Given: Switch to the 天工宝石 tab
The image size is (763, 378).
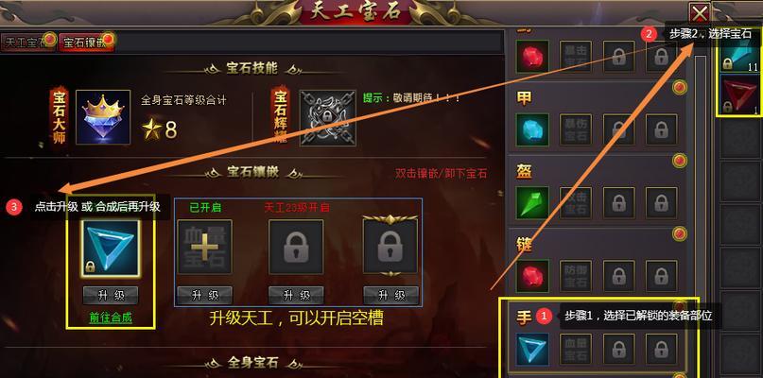Looking at the screenshot, I should [27, 42].
